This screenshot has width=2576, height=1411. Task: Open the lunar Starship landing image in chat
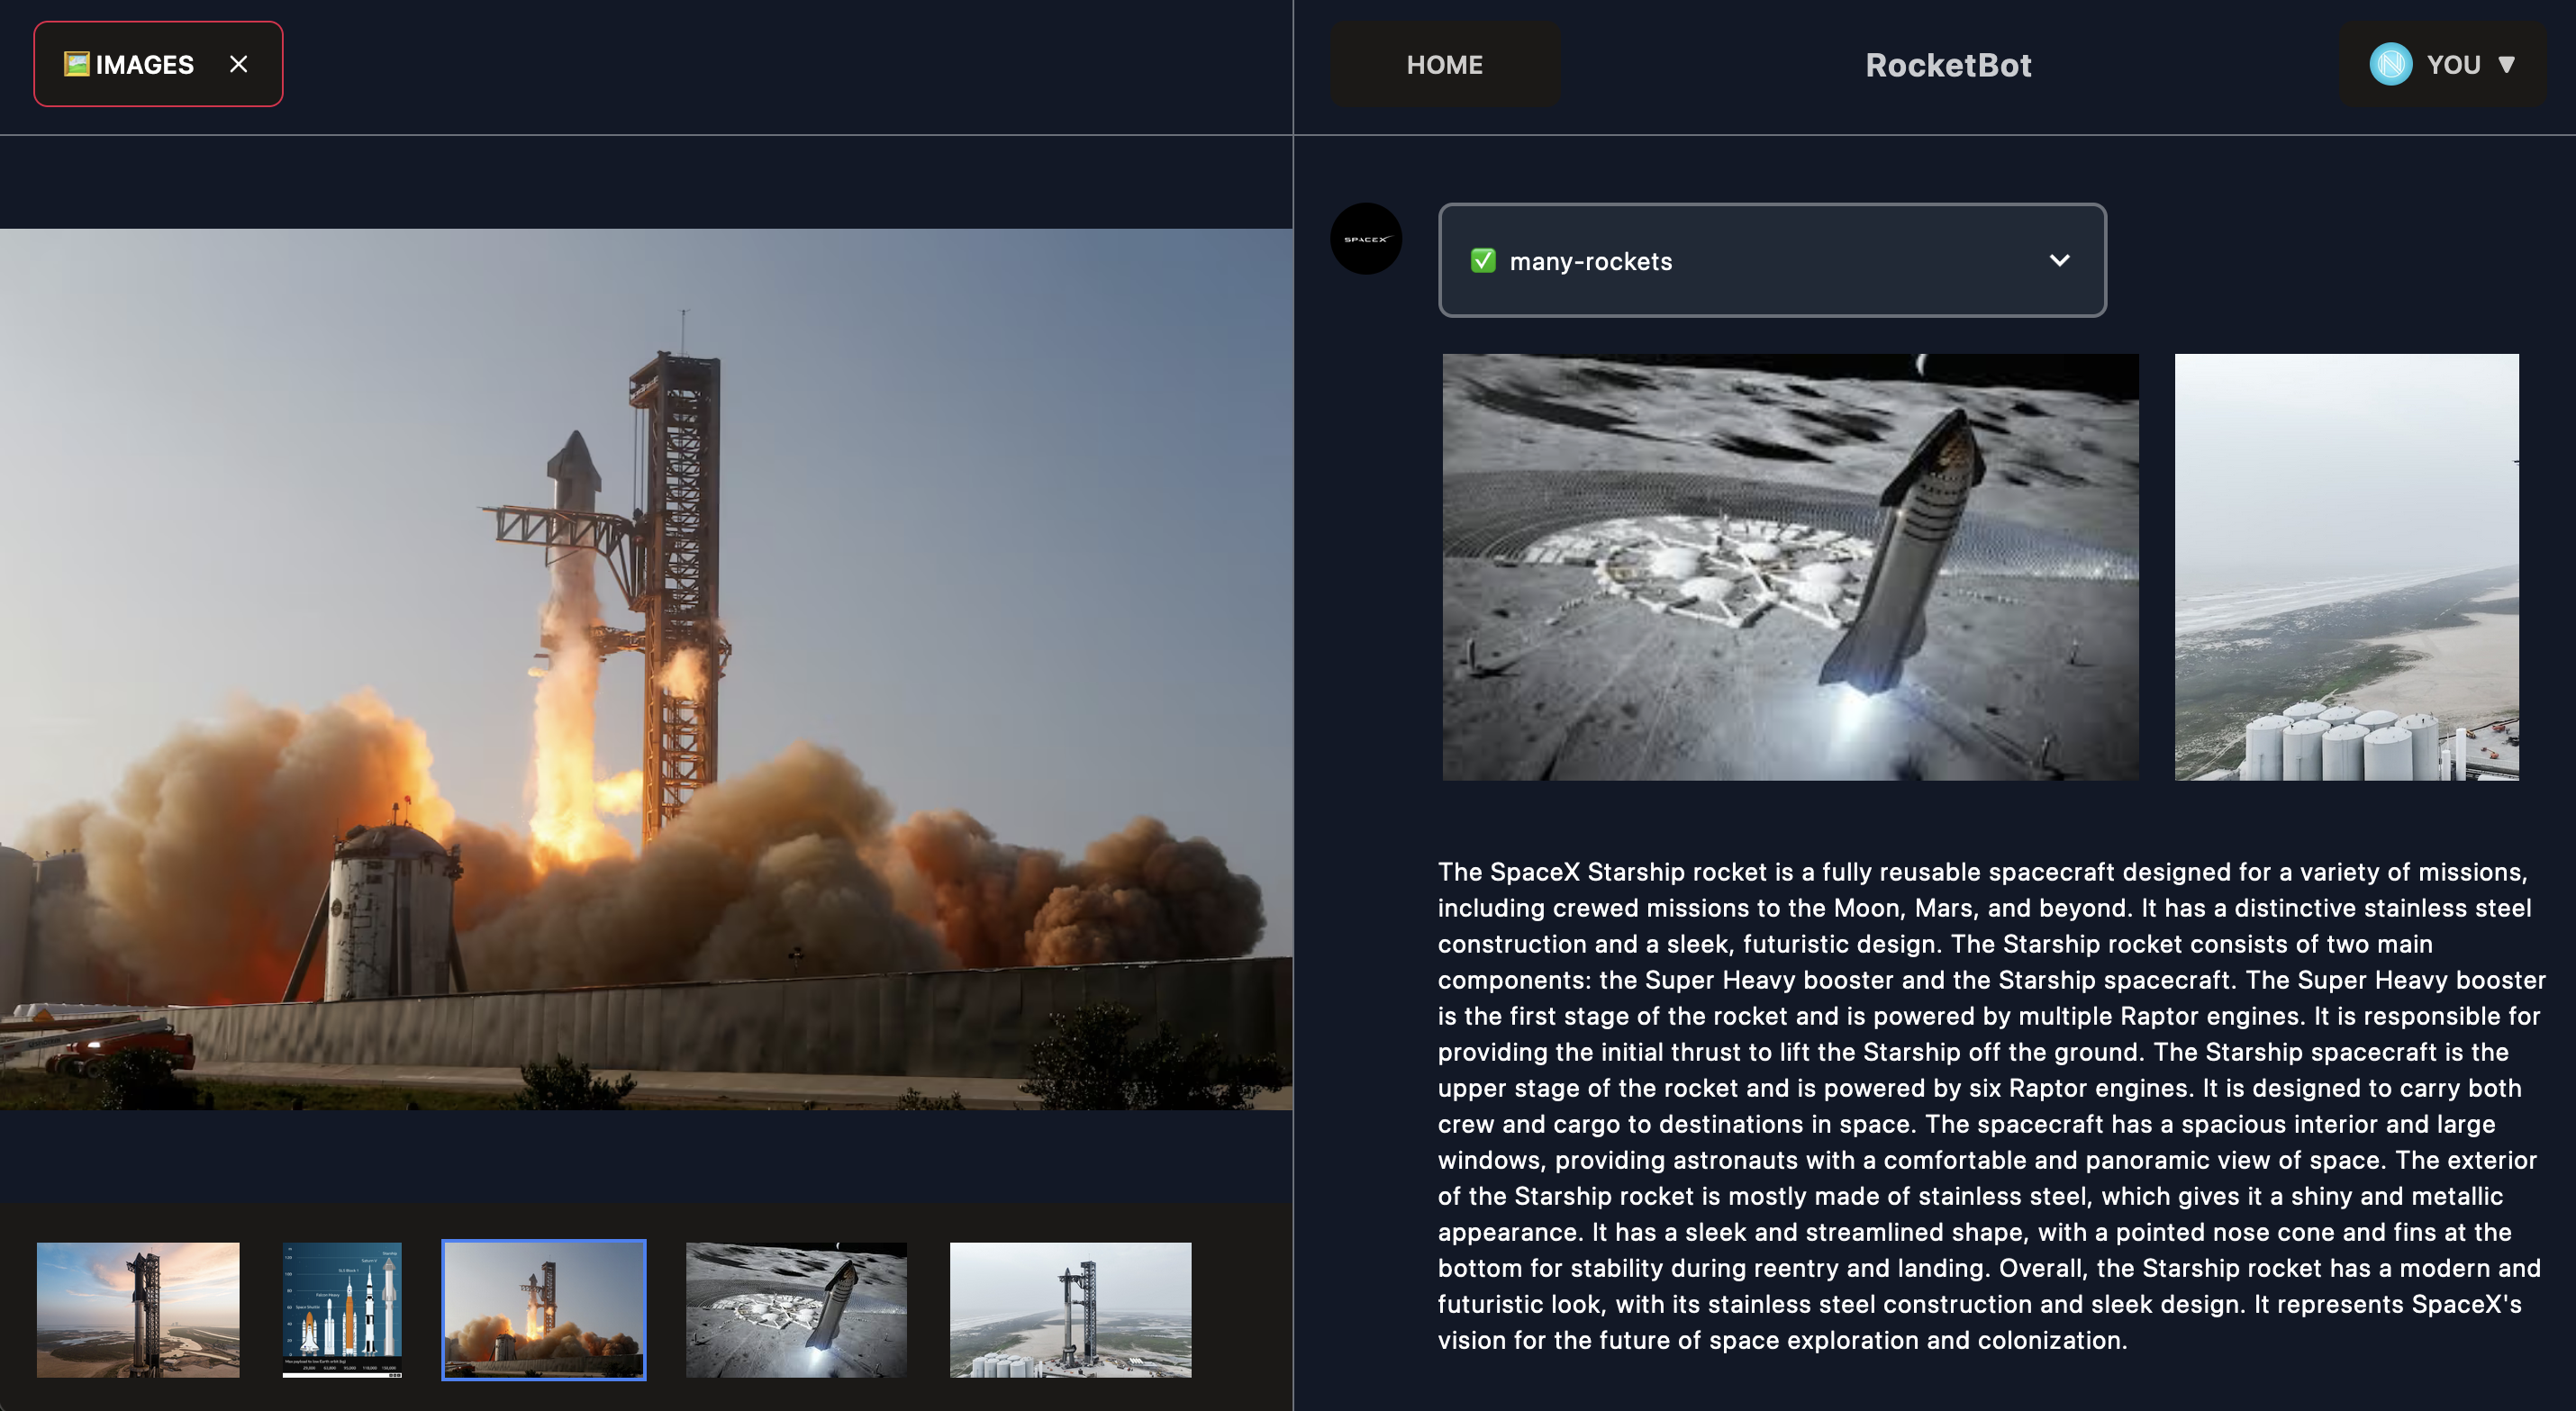[1790, 567]
